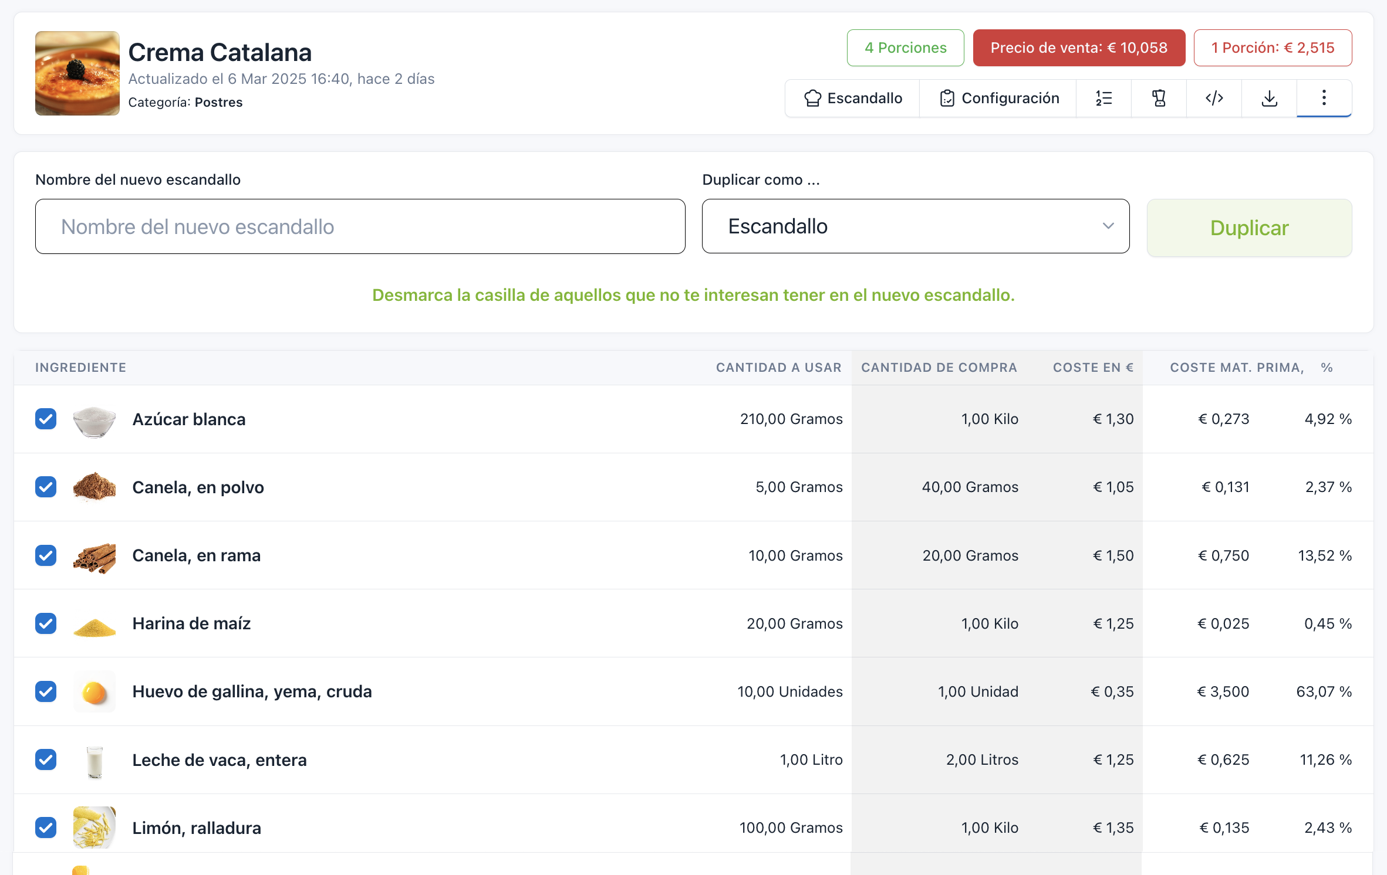
Task: Open the numbered steps list icon
Action: coord(1103,98)
